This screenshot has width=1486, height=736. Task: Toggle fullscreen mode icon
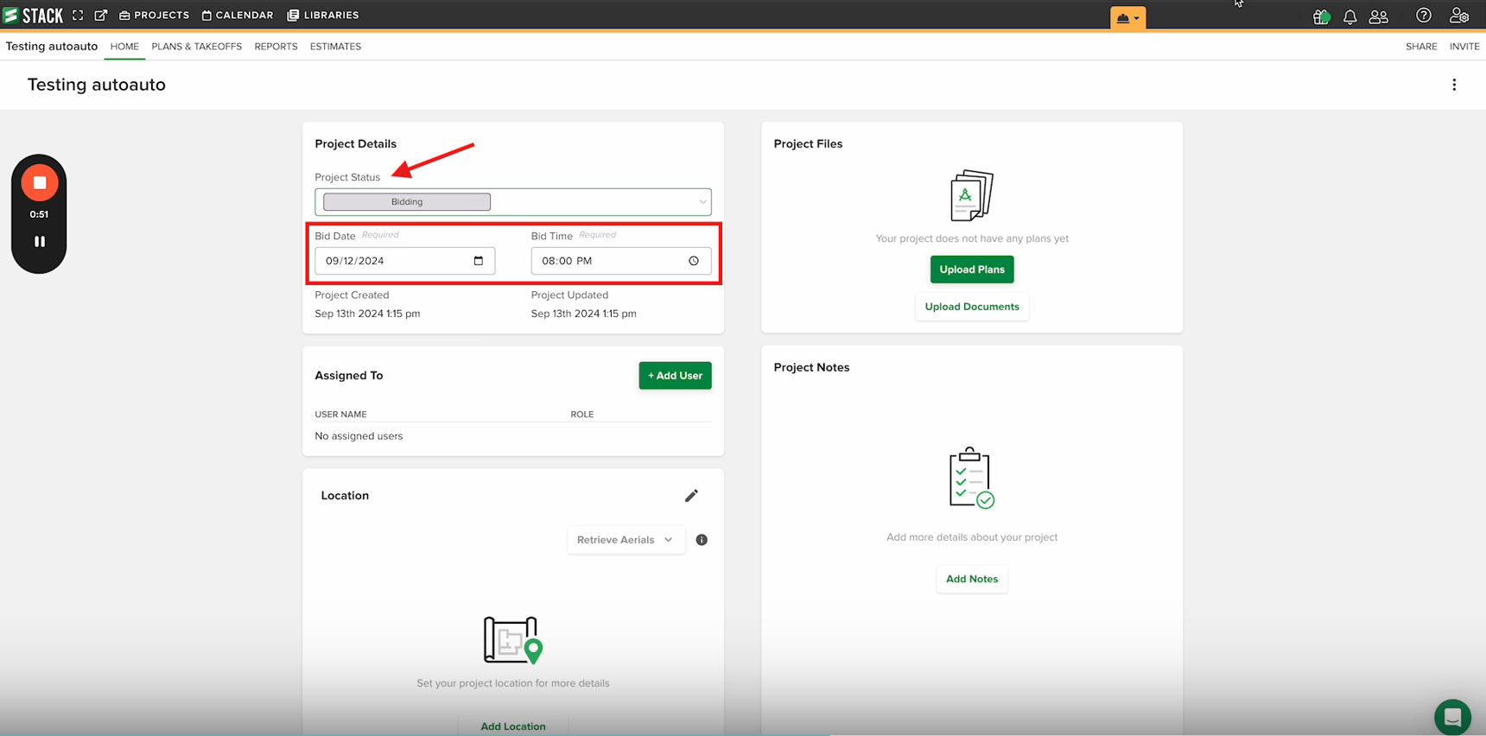[x=78, y=16]
